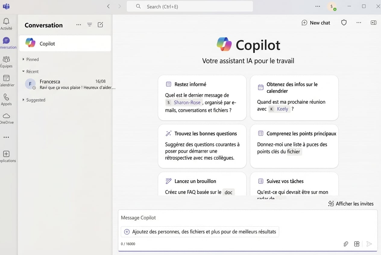Start a new conversation with the compose icon
The height and width of the screenshot is (255, 381).
point(100,25)
